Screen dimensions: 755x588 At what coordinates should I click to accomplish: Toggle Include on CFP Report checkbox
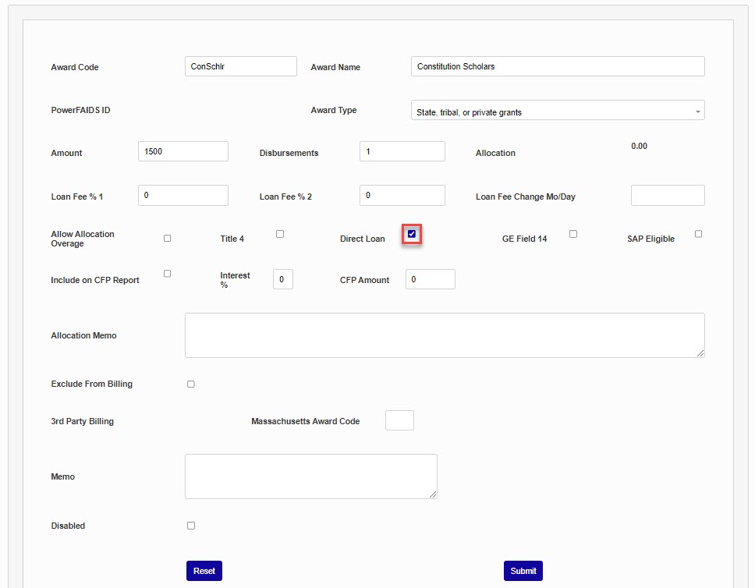(167, 274)
